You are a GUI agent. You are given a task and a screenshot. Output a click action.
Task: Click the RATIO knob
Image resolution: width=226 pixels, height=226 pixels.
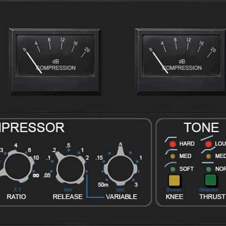click(x=17, y=167)
